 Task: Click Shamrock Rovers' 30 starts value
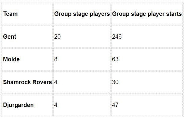tap(115, 82)
